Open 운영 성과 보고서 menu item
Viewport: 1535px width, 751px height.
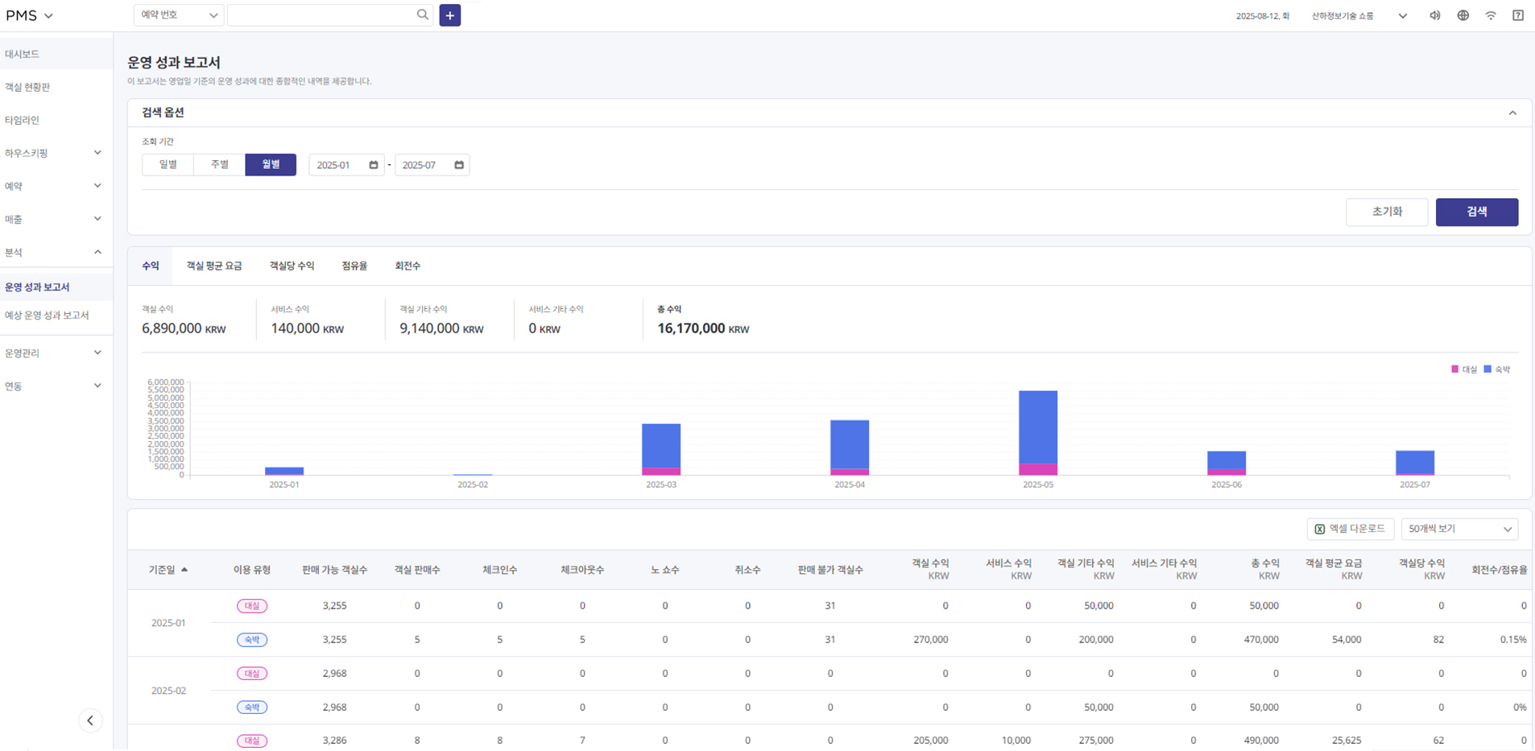point(56,287)
